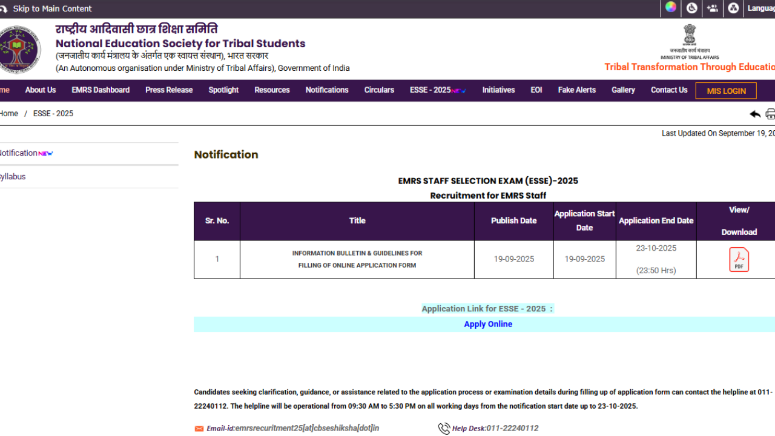The image size is (775, 436).
Task: Open the Fake Alerts menu item
Action: (576, 90)
